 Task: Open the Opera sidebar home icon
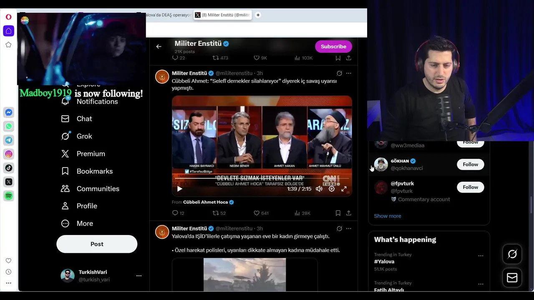pyautogui.click(x=8, y=31)
